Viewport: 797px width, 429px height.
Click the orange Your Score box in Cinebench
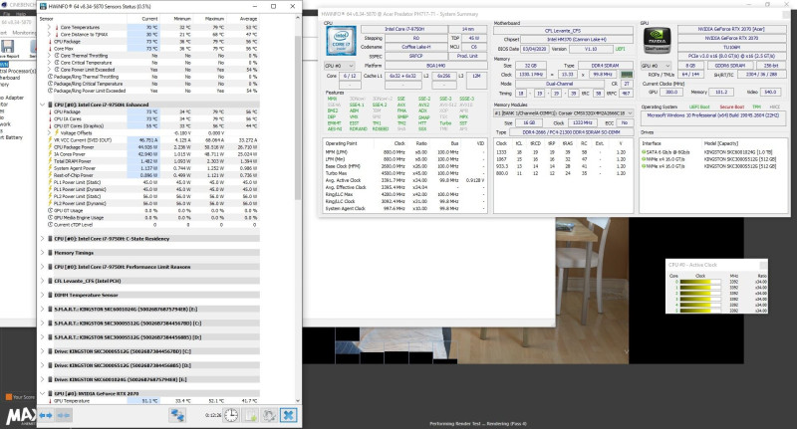[8, 397]
